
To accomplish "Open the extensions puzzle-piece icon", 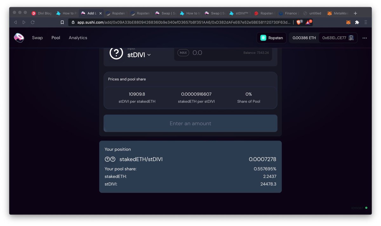I will pyautogui.click(x=357, y=22).
